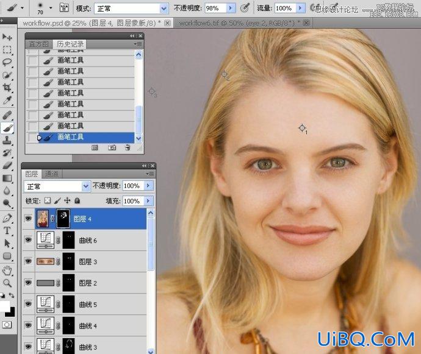Hide the 曲线 5 layer
421x354 pixels.
pos(28,304)
